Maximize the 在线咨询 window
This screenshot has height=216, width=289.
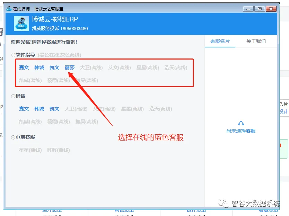[x=259, y=9]
